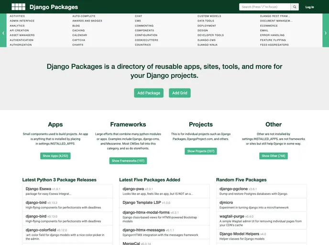The height and width of the screenshot is (245, 329).
Task: Open the CACHING category
Action: [x=79, y=31]
